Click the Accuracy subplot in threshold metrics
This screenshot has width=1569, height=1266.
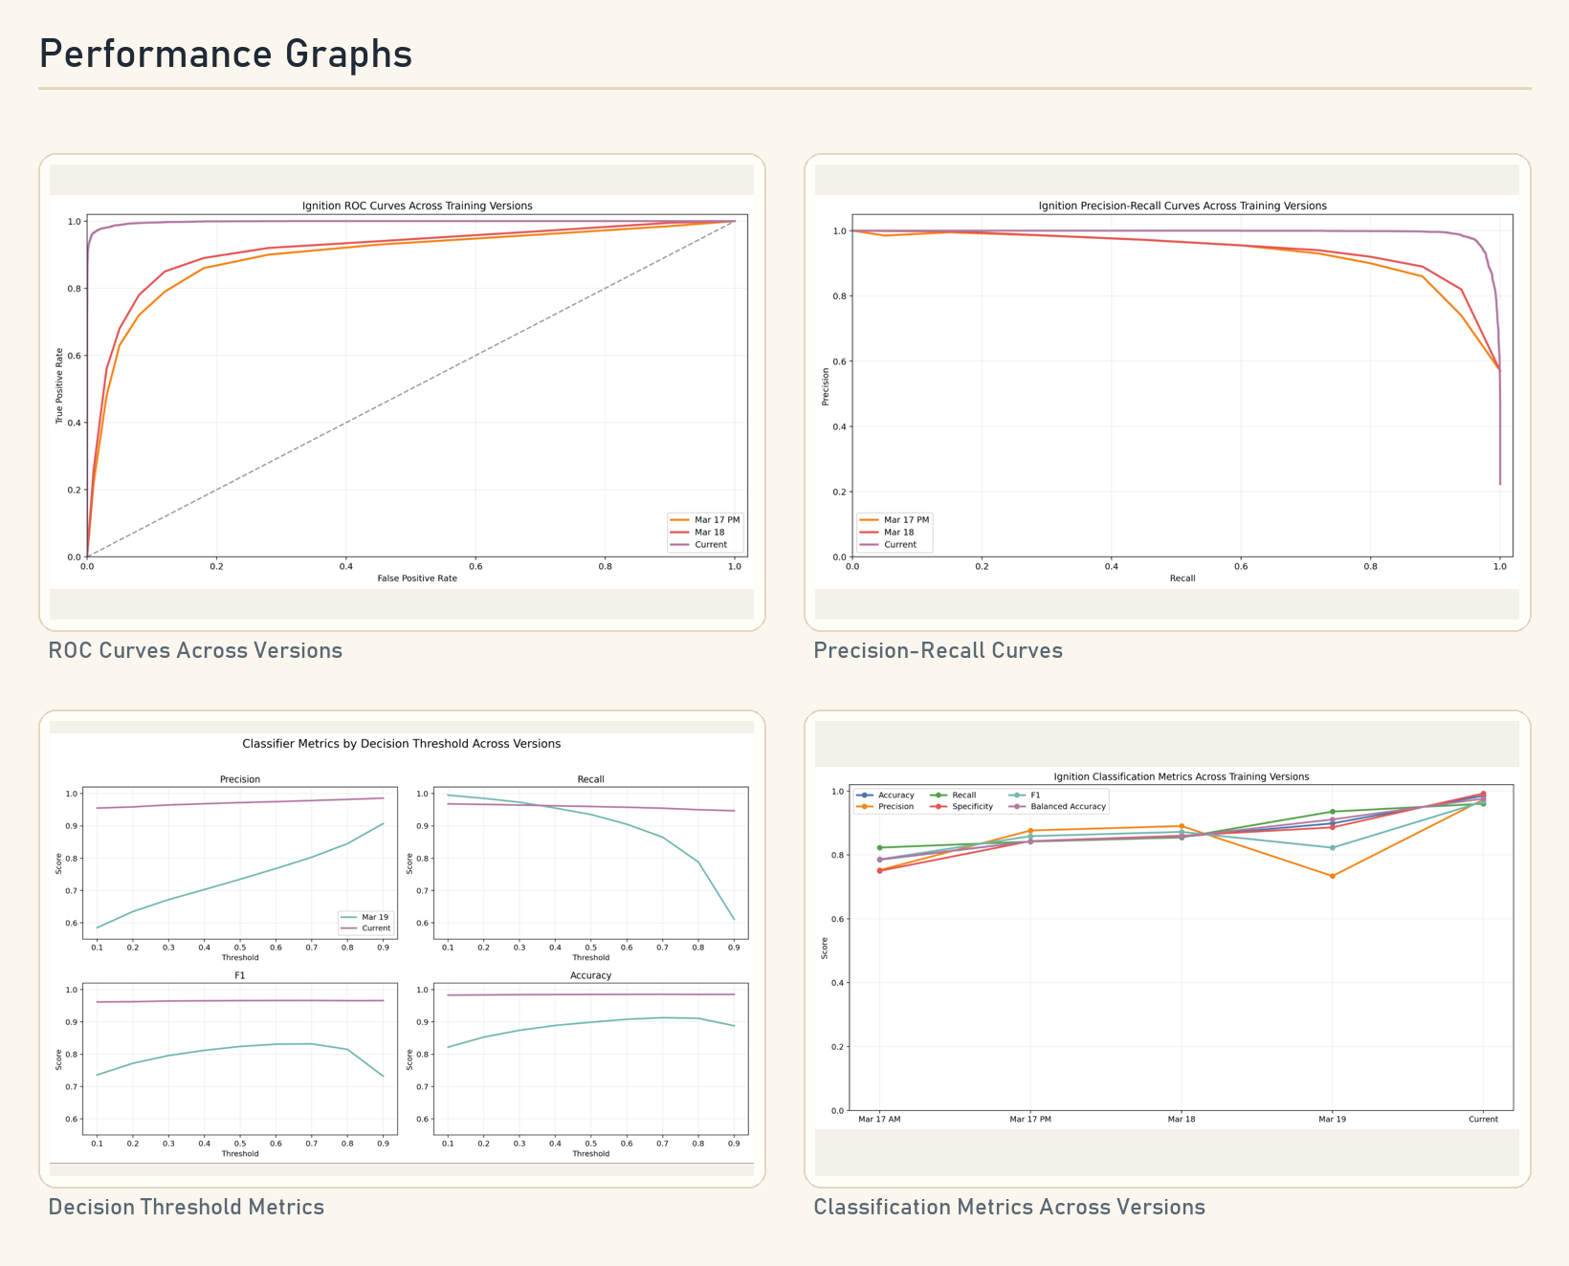[x=591, y=1059]
